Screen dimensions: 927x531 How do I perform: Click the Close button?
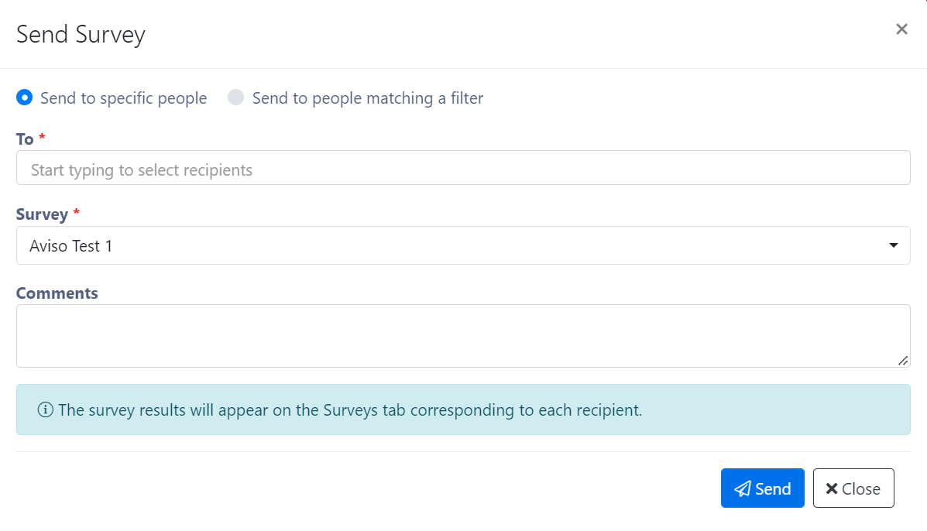click(853, 488)
